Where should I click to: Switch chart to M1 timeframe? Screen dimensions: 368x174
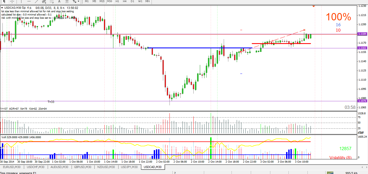[87, 1]
